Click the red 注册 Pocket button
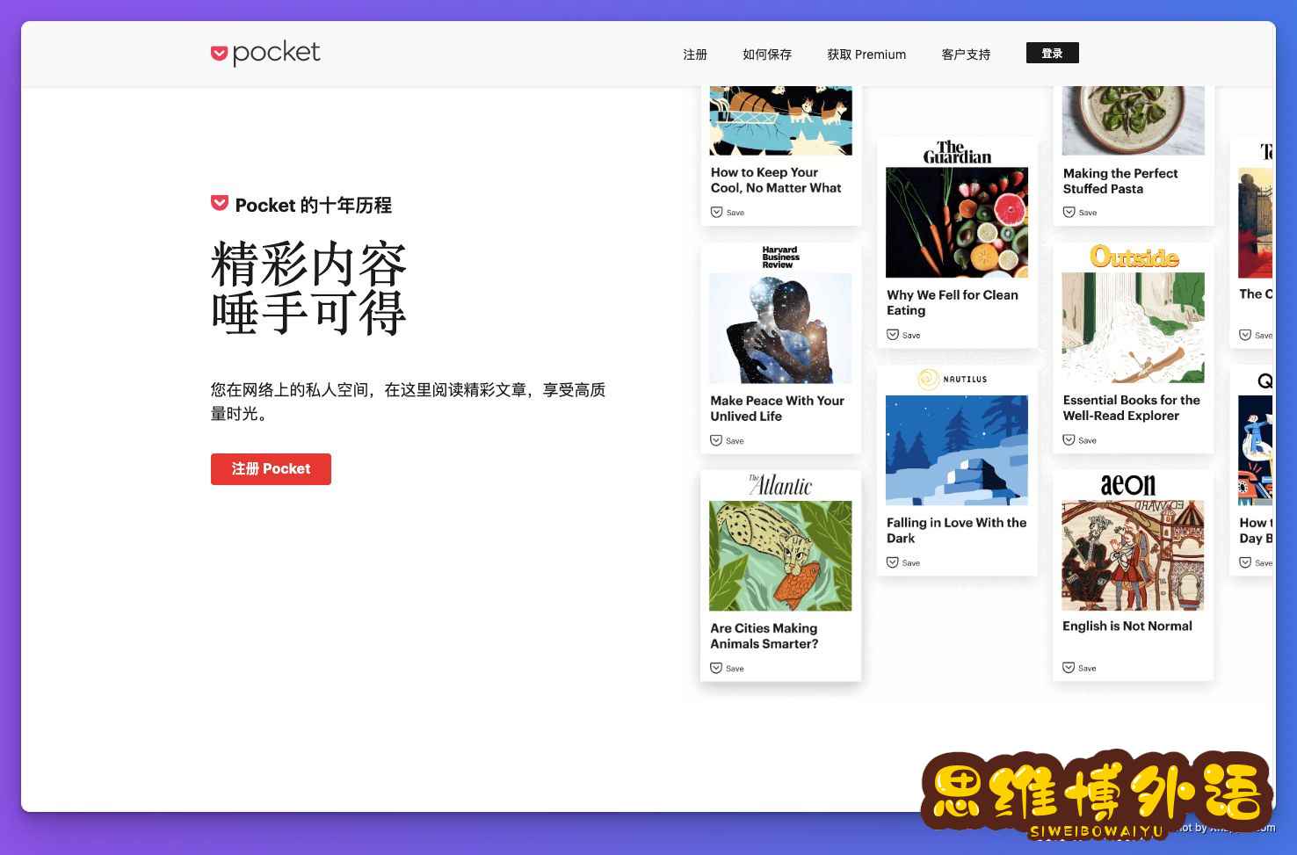 coord(271,469)
